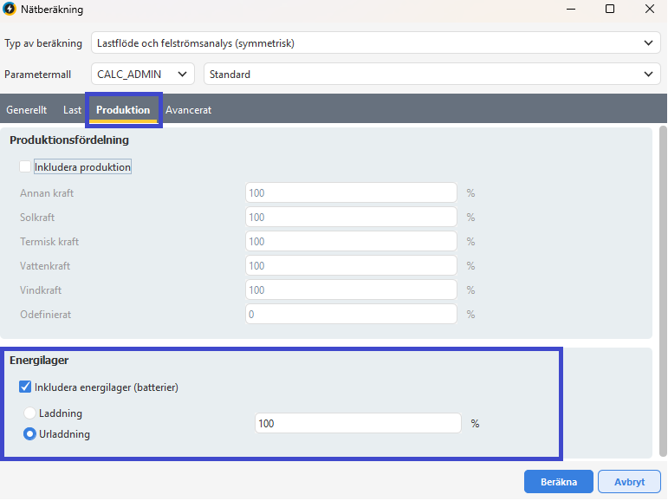Minimize the Nätberäkning dialog window

[x=571, y=9]
